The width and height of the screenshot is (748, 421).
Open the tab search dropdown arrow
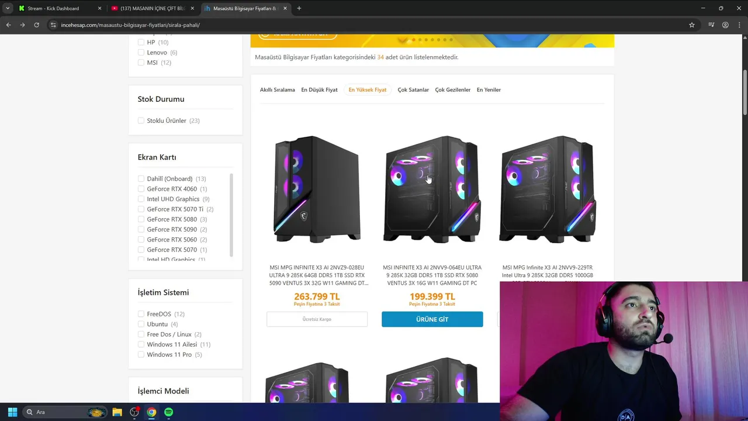pyautogui.click(x=8, y=8)
